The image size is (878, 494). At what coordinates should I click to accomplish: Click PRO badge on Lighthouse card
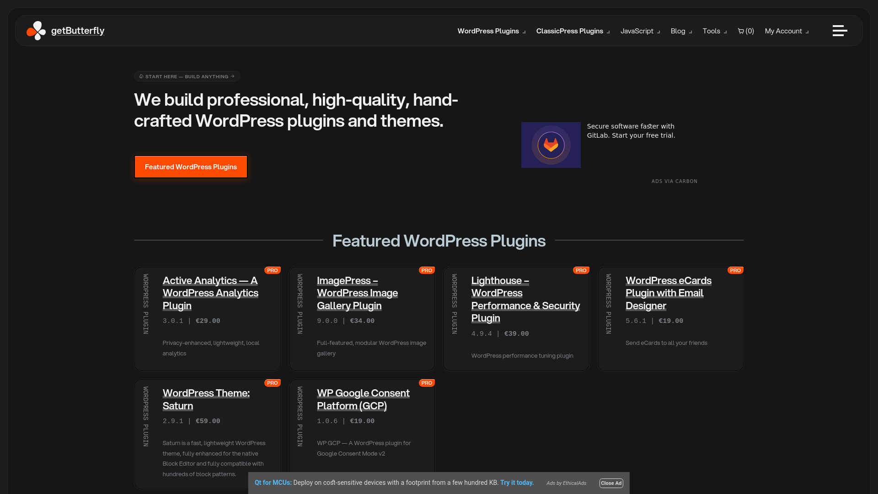[x=581, y=270]
